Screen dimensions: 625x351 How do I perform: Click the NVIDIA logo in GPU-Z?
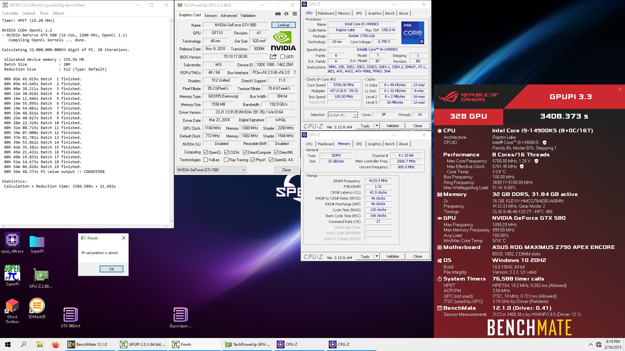click(x=283, y=41)
